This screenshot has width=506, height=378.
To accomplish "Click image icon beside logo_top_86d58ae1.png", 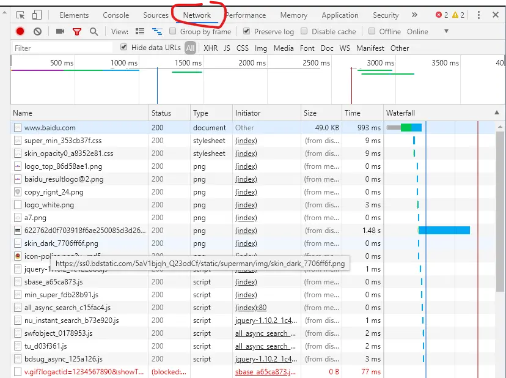I will [x=18, y=166].
